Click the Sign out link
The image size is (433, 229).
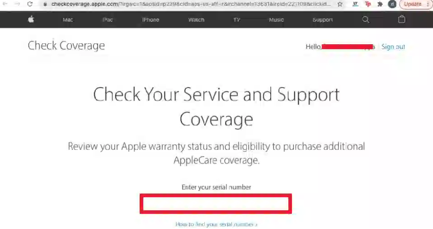pos(393,47)
